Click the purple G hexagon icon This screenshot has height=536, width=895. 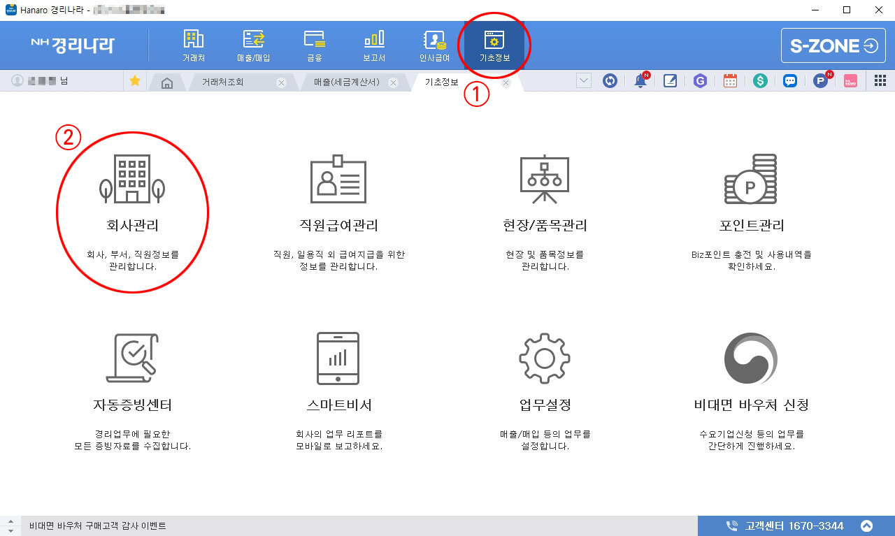tap(700, 81)
